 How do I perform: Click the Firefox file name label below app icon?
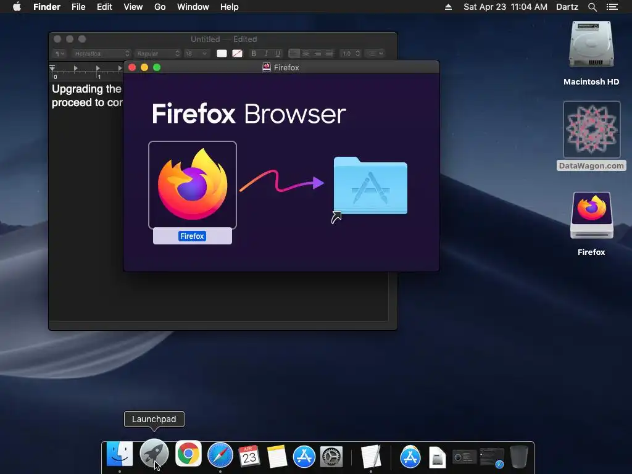coord(193,236)
